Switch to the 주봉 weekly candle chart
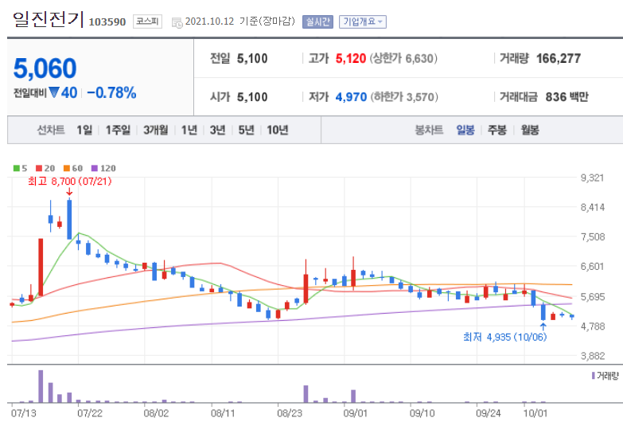Screen dimensions: 623x422 [x=497, y=130]
